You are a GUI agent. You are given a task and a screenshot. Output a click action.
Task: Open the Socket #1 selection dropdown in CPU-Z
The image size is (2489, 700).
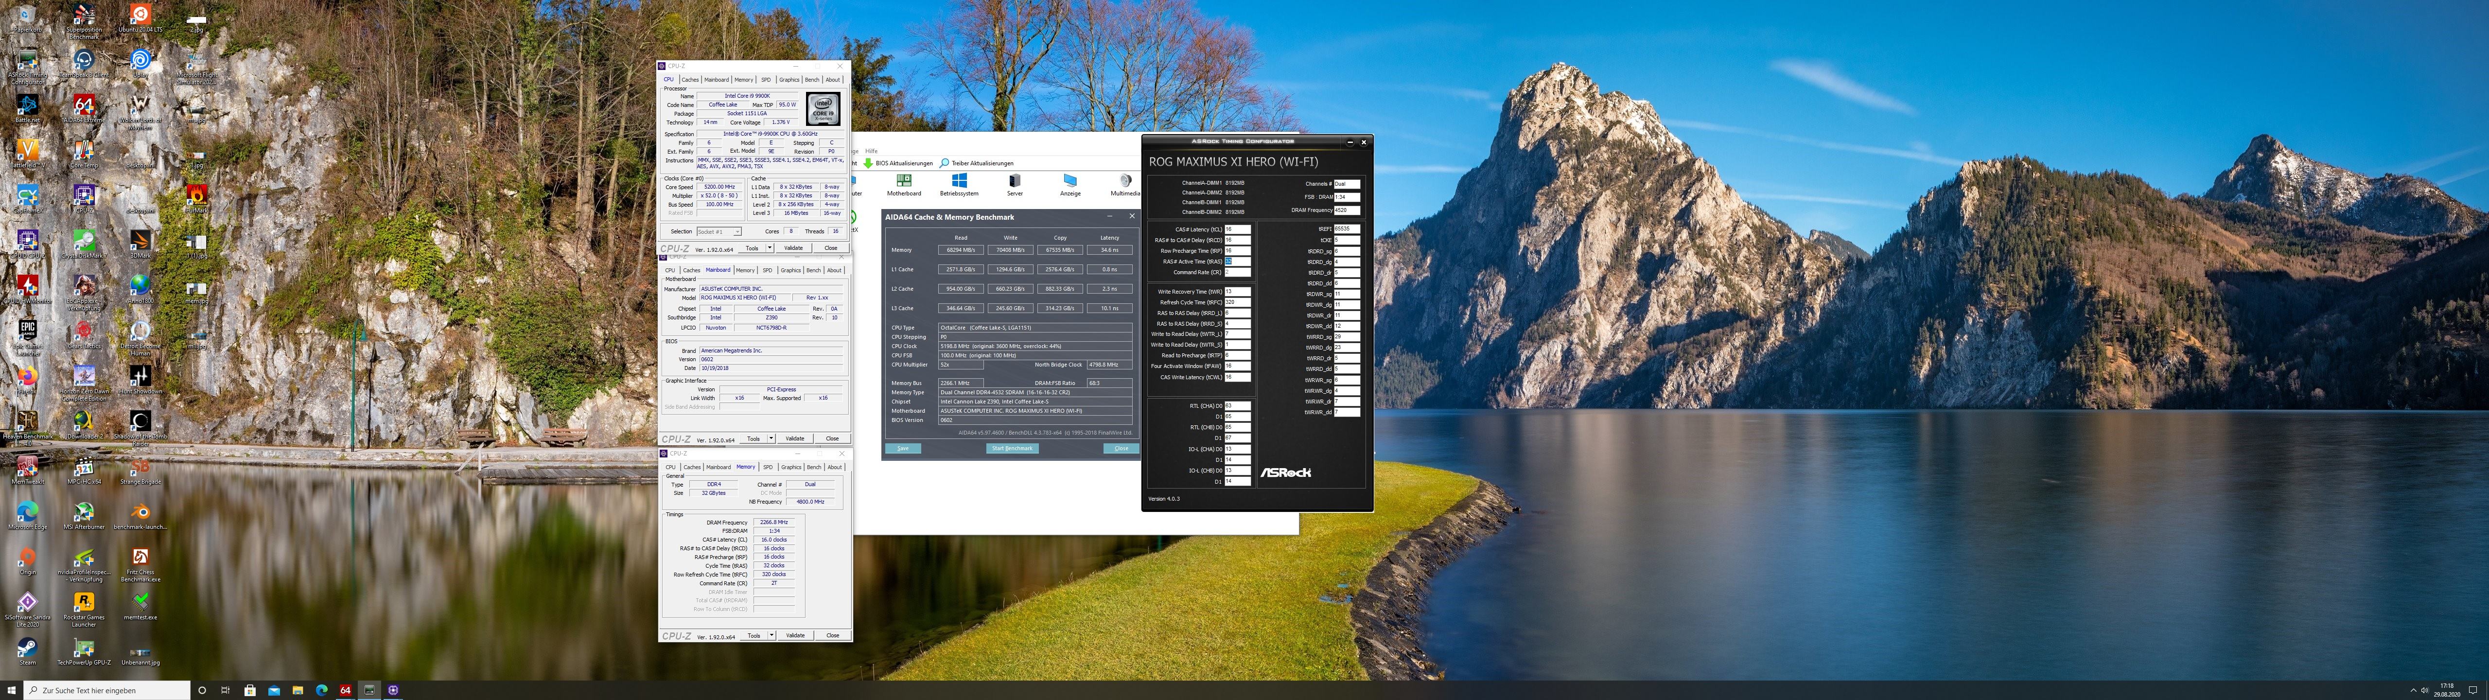click(x=719, y=232)
